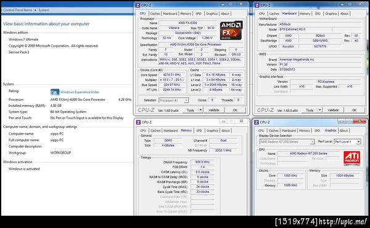Click the LPCIO value NCT6776
Image resolution: width=370 pixels, height=228 pixels.
point(320,46)
